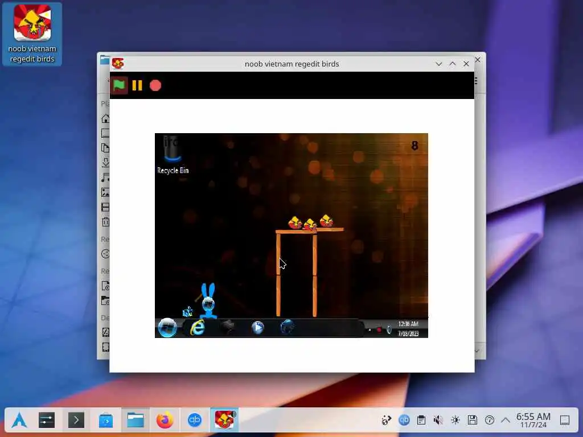Select the noob vietnam regedit birds desktop icon
This screenshot has height=437, width=583.
[32, 34]
